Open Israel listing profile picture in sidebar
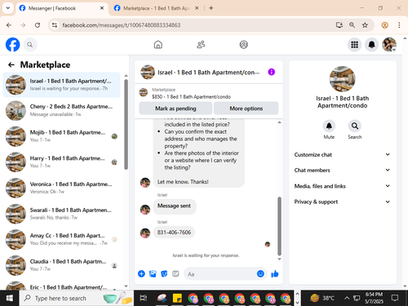Screen dimensions: 408x306 342,79
